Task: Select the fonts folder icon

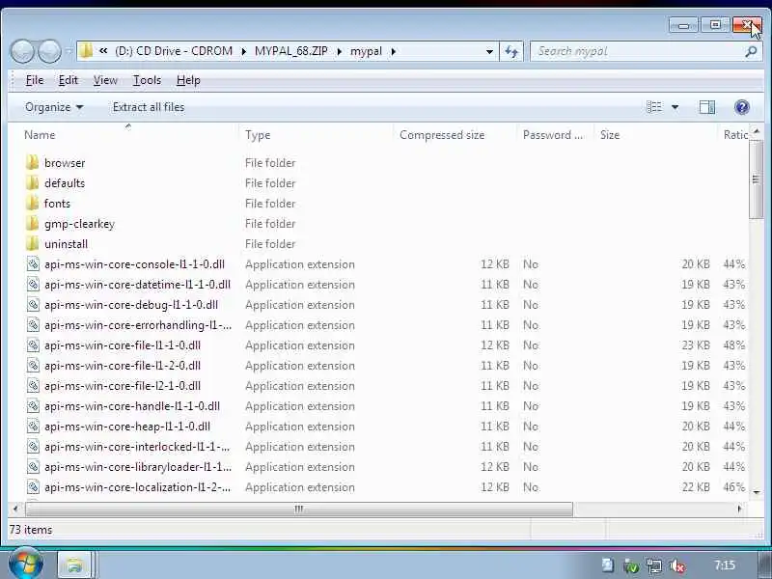Action: coord(33,203)
